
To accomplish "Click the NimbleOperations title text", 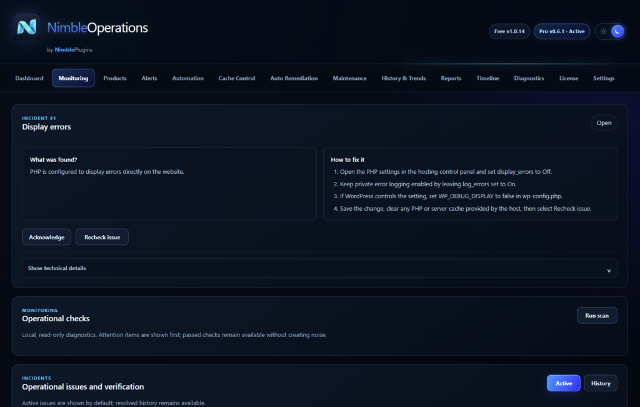I will pos(97,28).
